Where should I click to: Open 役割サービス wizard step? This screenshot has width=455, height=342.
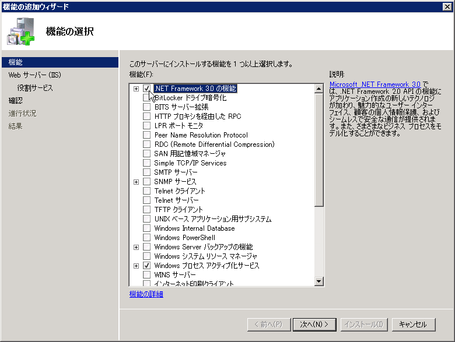click(35, 88)
